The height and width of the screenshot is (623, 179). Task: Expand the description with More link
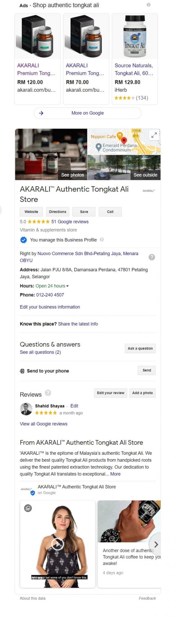pos(115,474)
